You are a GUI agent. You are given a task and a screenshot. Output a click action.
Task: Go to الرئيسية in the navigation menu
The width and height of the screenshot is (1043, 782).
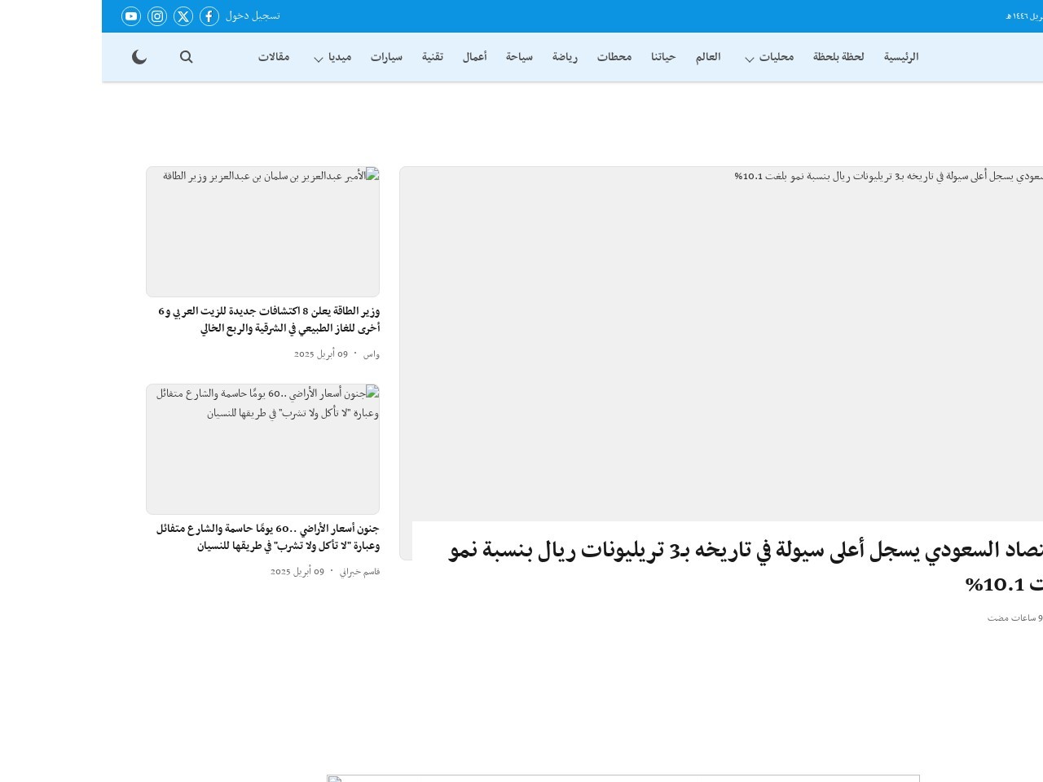coord(901,57)
